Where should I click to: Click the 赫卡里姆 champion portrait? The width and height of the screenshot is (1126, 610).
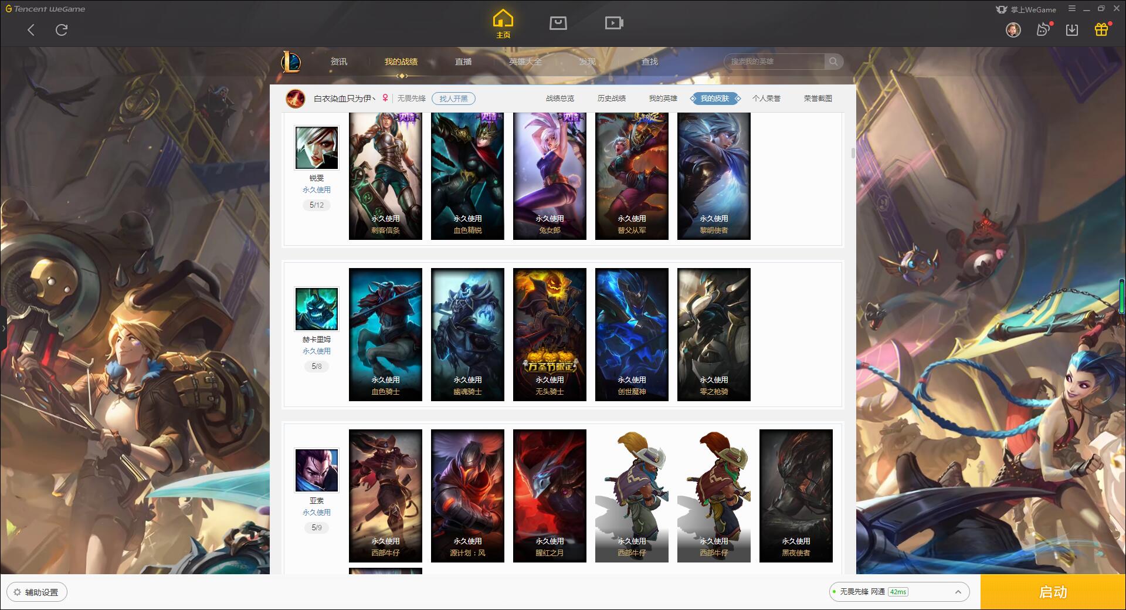pos(317,309)
